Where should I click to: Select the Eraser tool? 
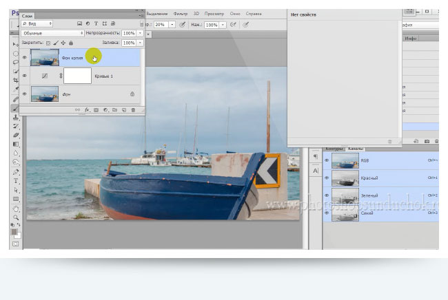click(16, 135)
